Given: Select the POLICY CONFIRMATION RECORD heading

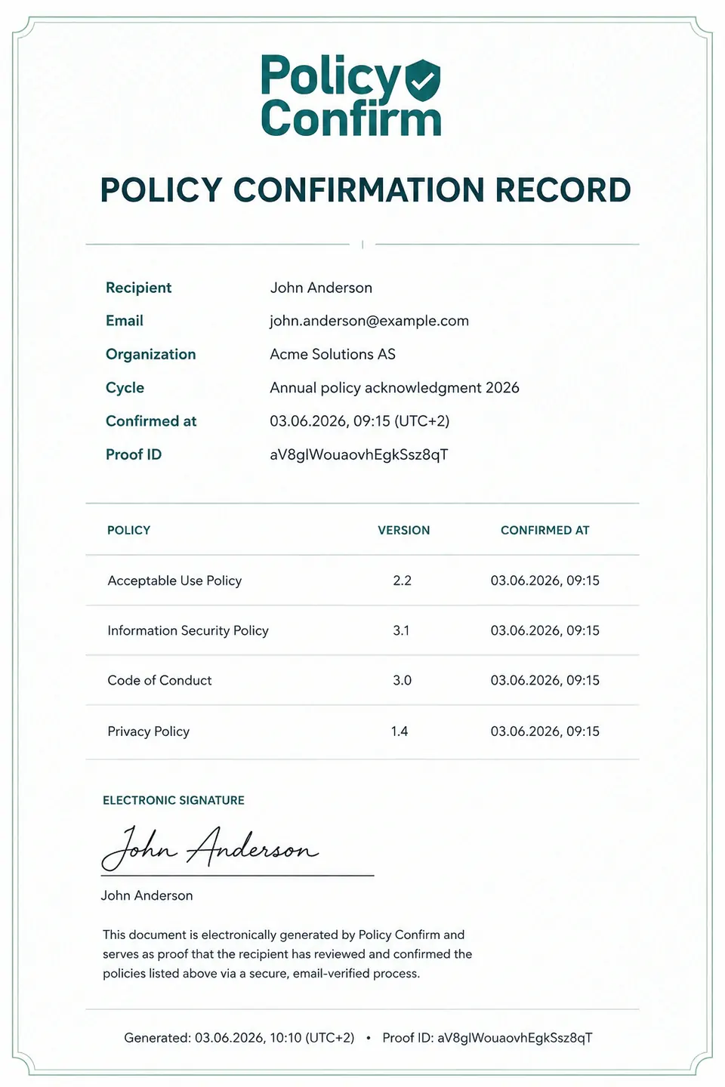Looking at the screenshot, I should (366, 190).
